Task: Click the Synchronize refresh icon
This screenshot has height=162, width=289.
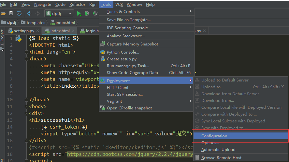Action: coord(19,13)
